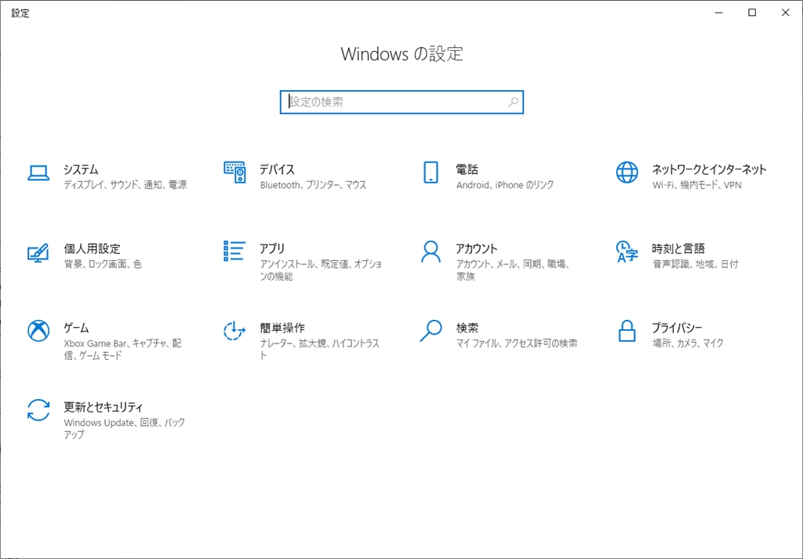Click the デバイス keyboard-speaker icon
Screen dimensions: 803x559
pyautogui.click(x=234, y=172)
